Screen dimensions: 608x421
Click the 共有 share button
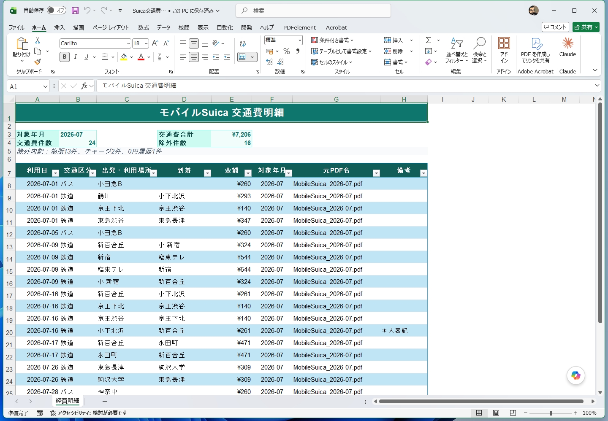[x=586, y=27]
